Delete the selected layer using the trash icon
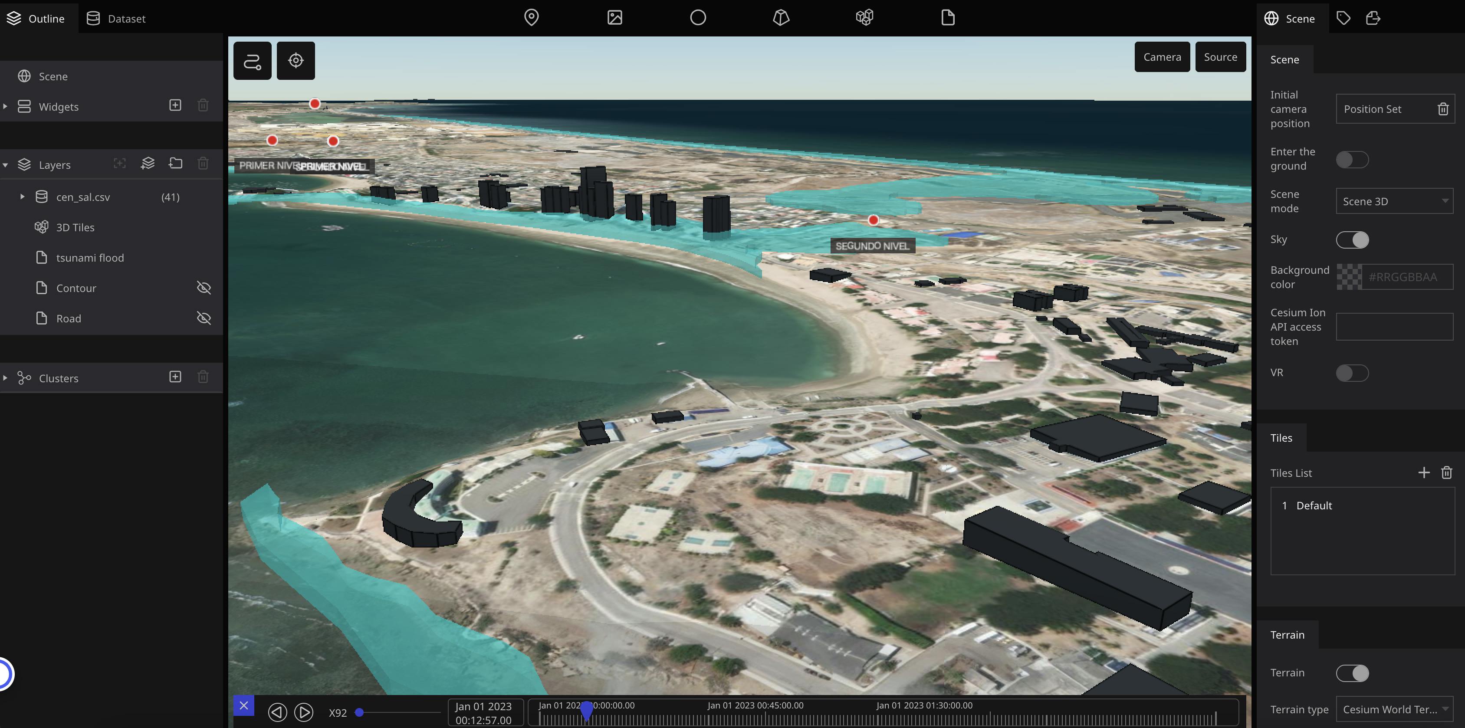This screenshot has height=728, width=1465. [x=203, y=163]
